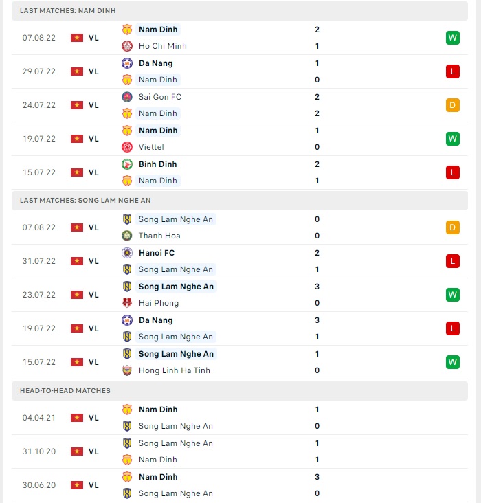Open Head-to-Head Matches section header
The image size is (481, 503).
[240, 391]
